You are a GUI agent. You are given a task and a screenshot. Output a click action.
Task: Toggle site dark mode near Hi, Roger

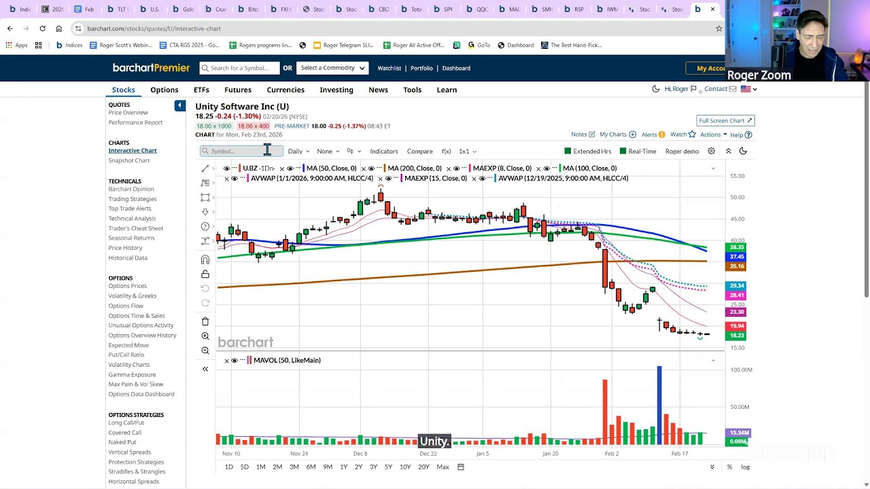coord(655,89)
